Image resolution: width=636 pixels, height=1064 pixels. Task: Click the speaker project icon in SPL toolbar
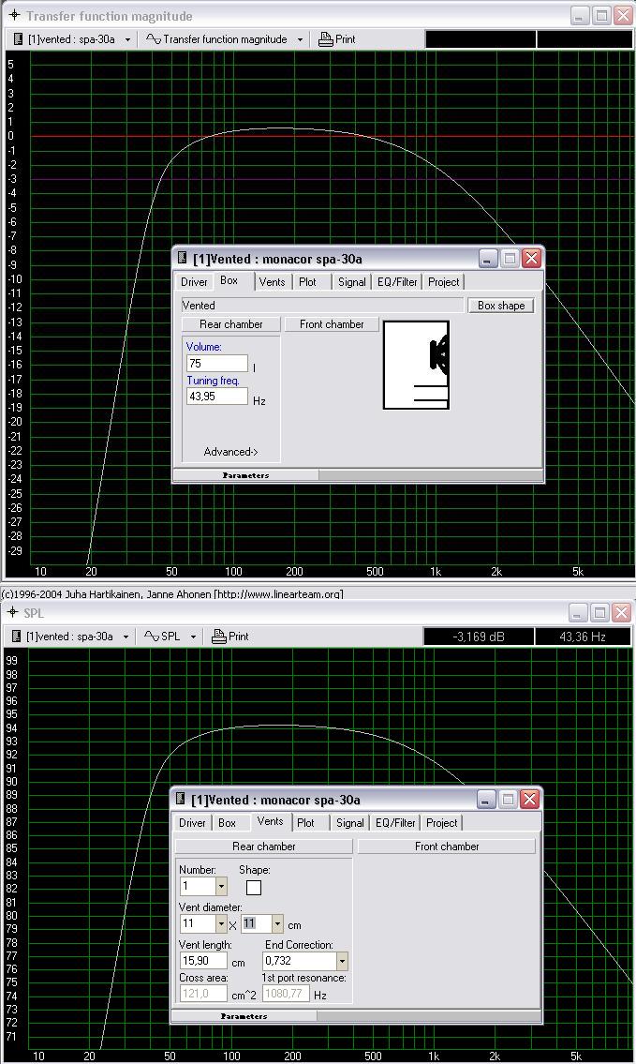tap(16, 637)
